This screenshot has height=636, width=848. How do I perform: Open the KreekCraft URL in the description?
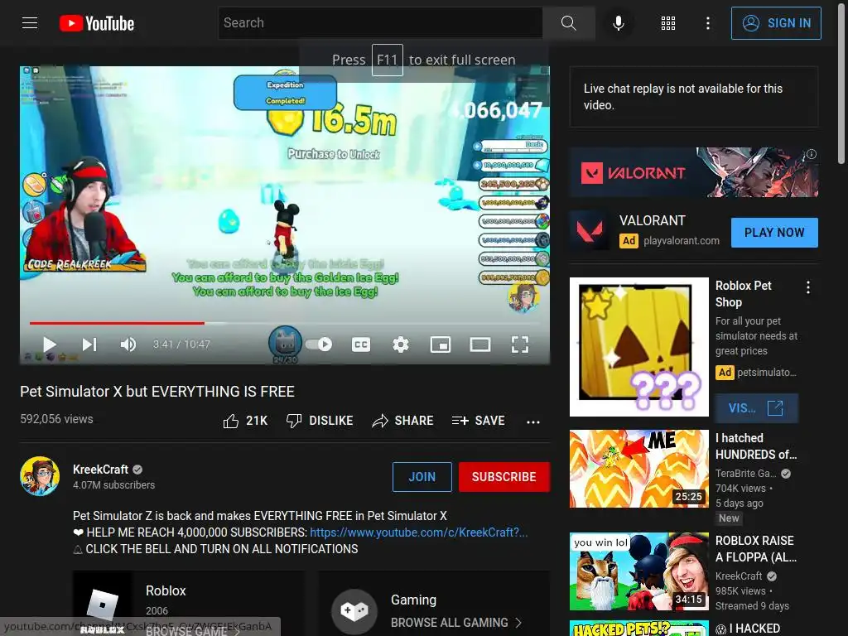[x=418, y=532]
